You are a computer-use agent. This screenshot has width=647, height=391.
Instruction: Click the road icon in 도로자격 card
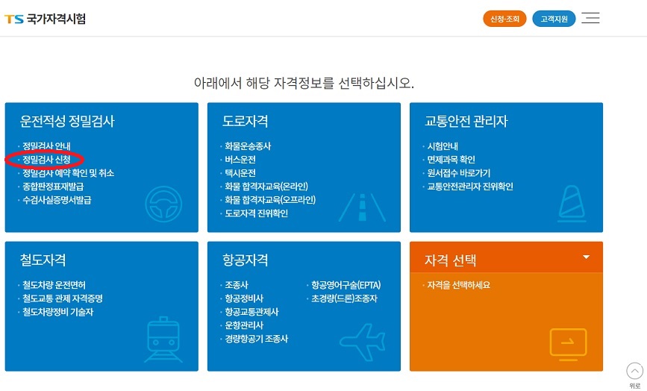(362, 207)
